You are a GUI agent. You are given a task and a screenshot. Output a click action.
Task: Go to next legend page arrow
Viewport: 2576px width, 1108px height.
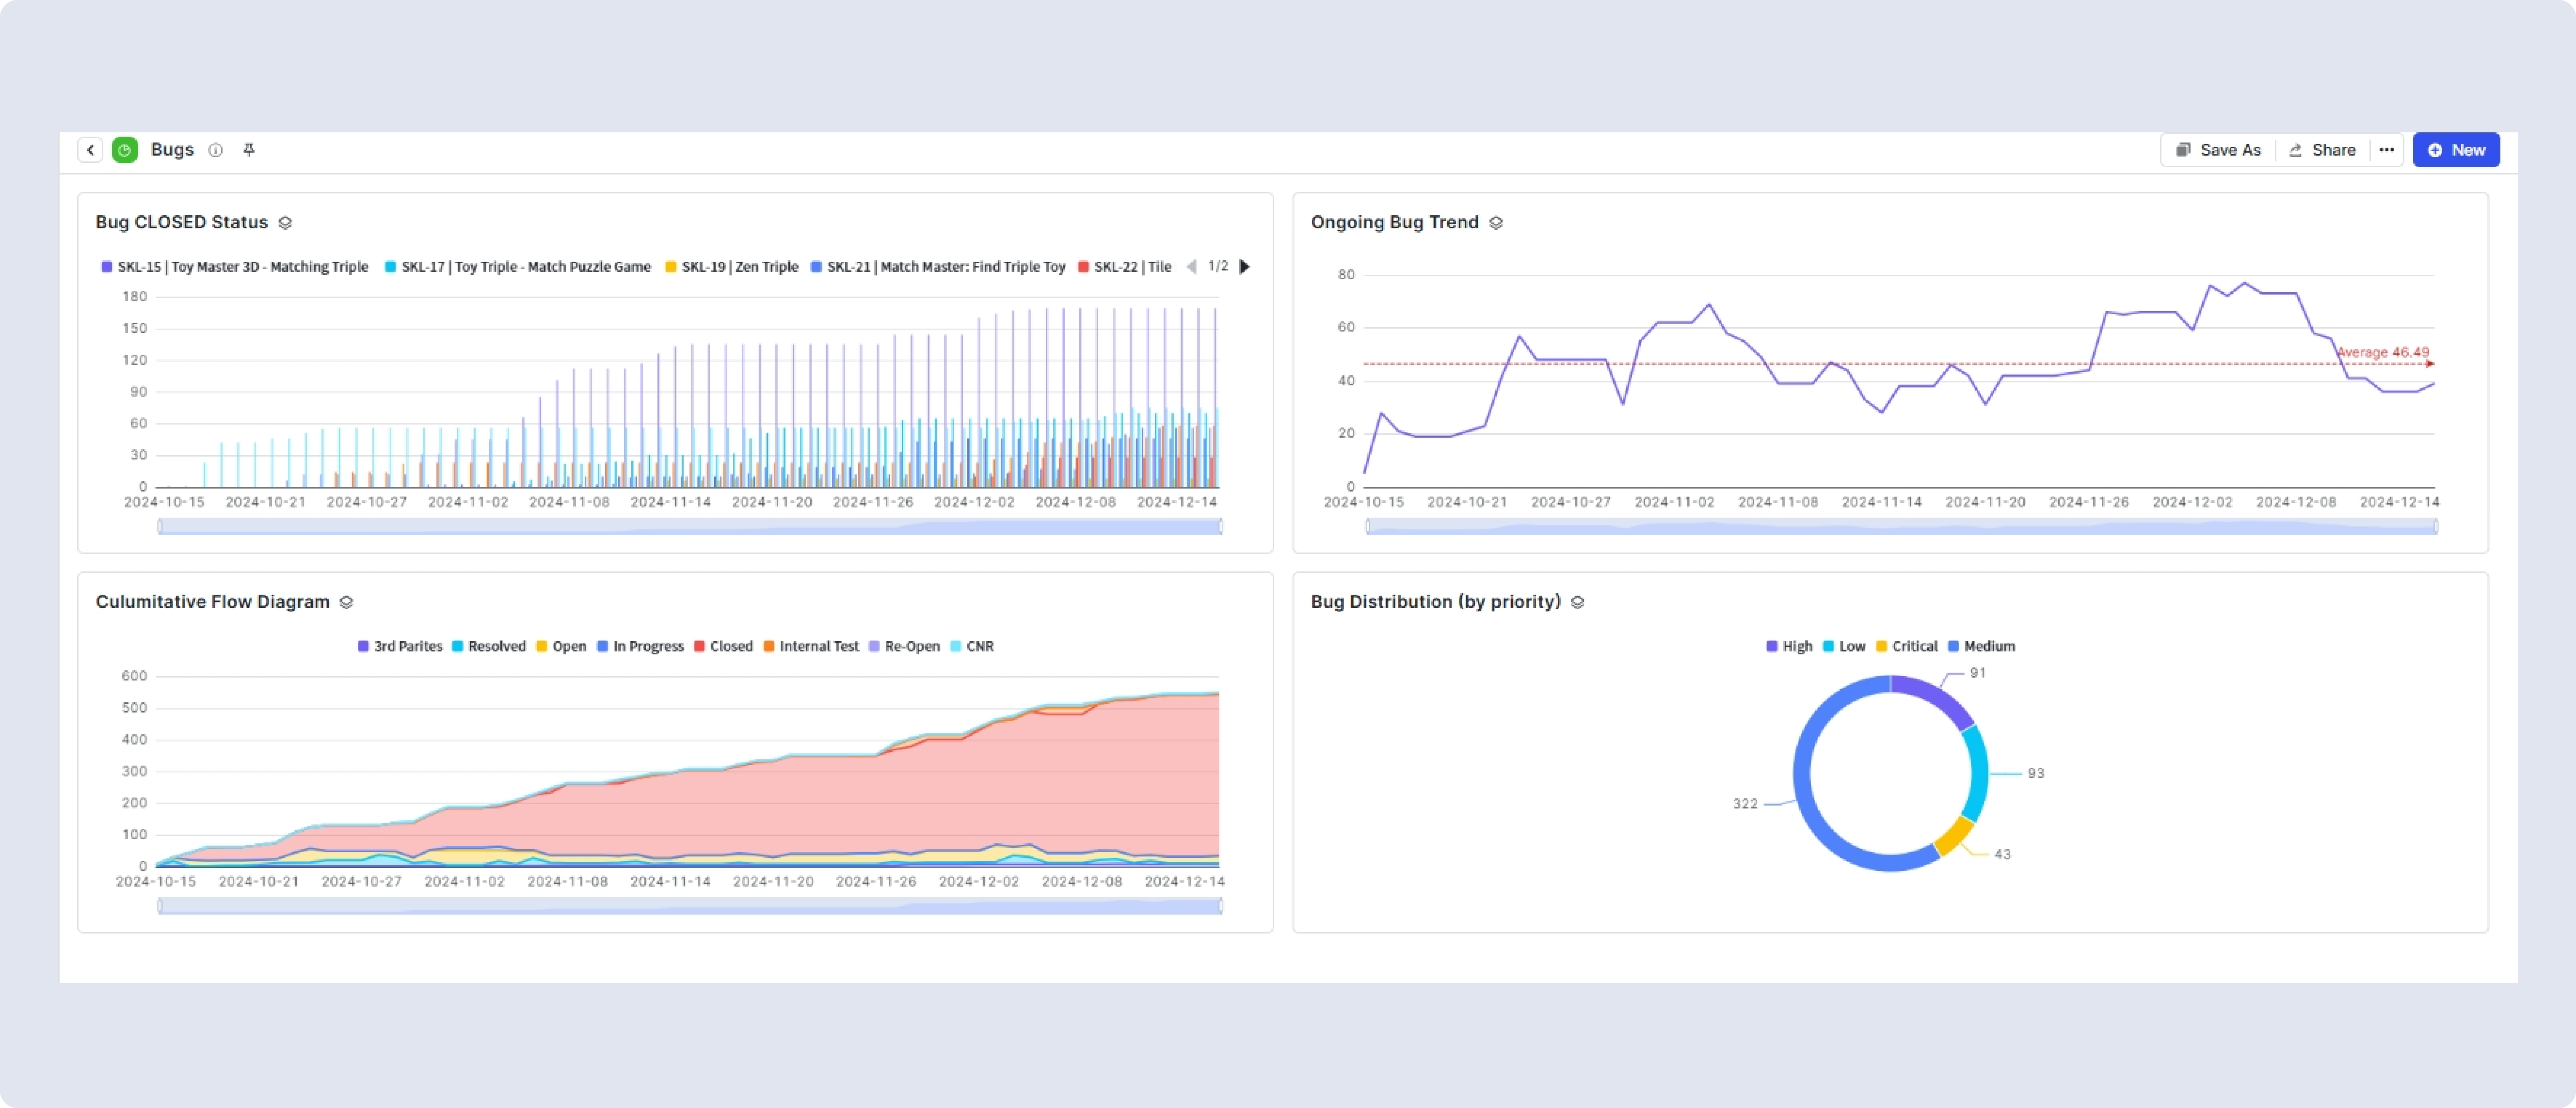[x=1245, y=267]
